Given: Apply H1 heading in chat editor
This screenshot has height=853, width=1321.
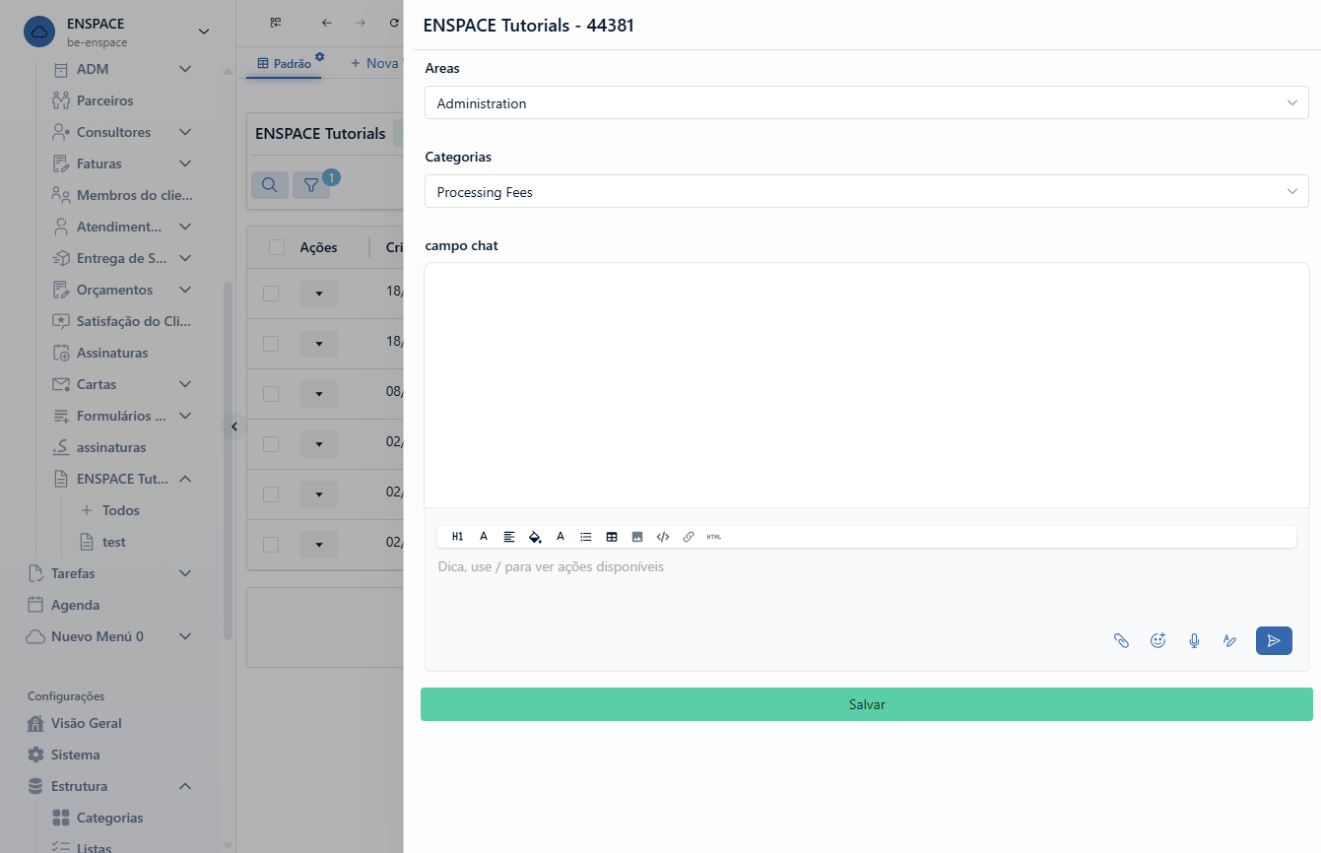Looking at the screenshot, I should point(457,537).
